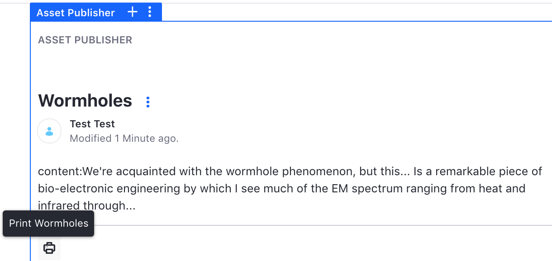Open the Asset Publisher widget options ellipsis
The width and height of the screenshot is (552, 261).
tap(150, 12)
